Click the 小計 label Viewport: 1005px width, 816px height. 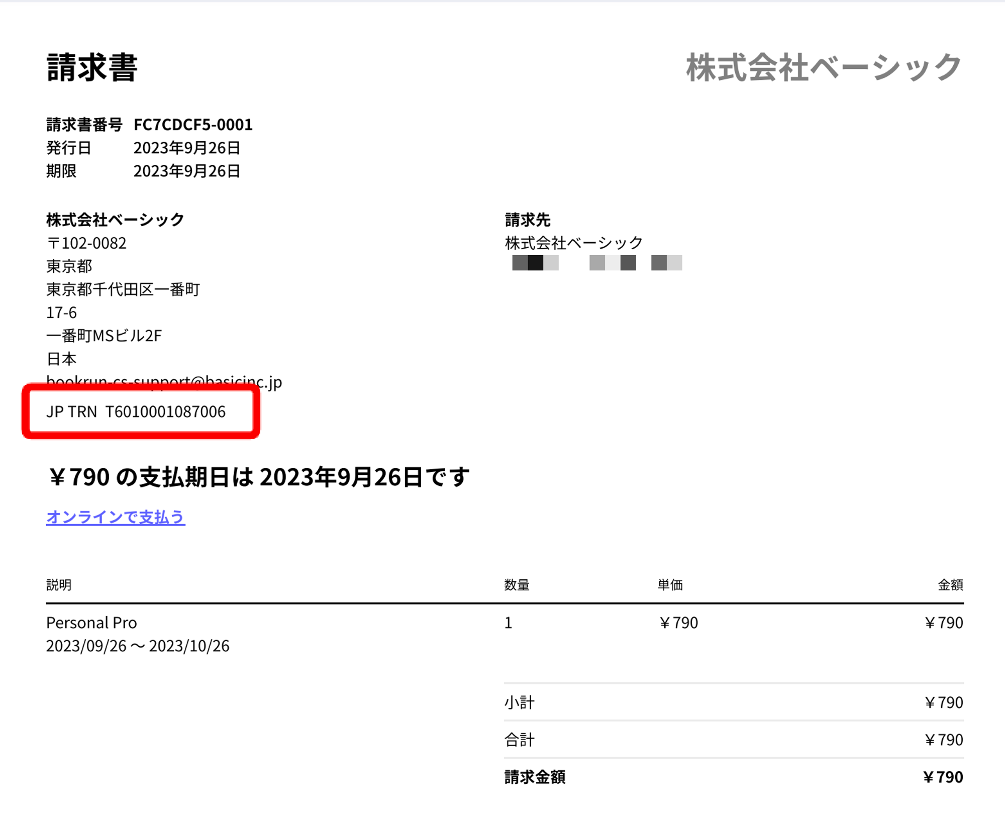[520, 702]
